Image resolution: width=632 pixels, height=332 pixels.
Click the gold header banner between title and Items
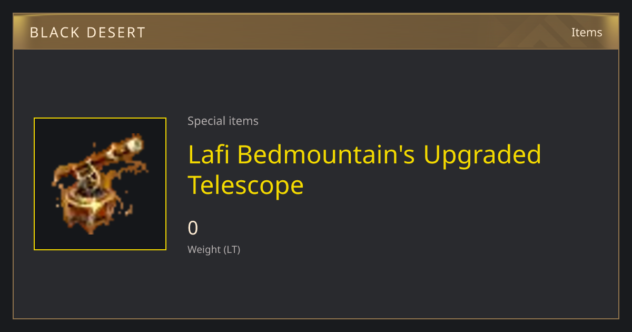point(358,32)
